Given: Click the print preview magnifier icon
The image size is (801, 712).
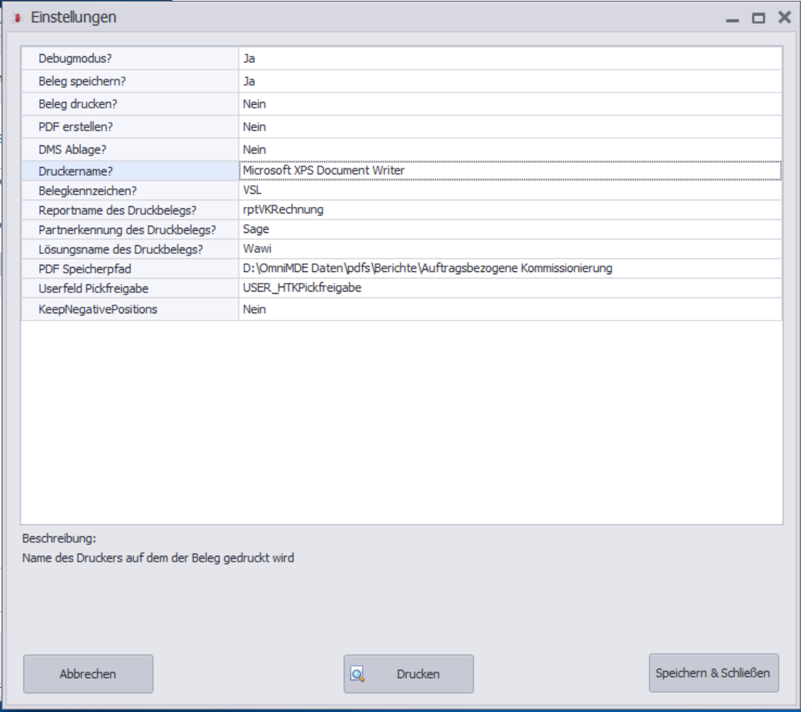Looking at the screenshot, I should (357, 674).
